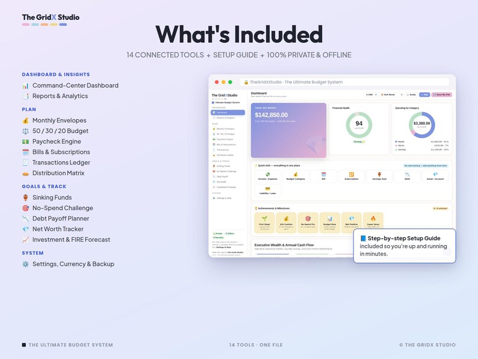The width and height of the screenshot is (478, 359).
Task: Select Paycheck Engine in the app sidebar
Action: point(228,139)
